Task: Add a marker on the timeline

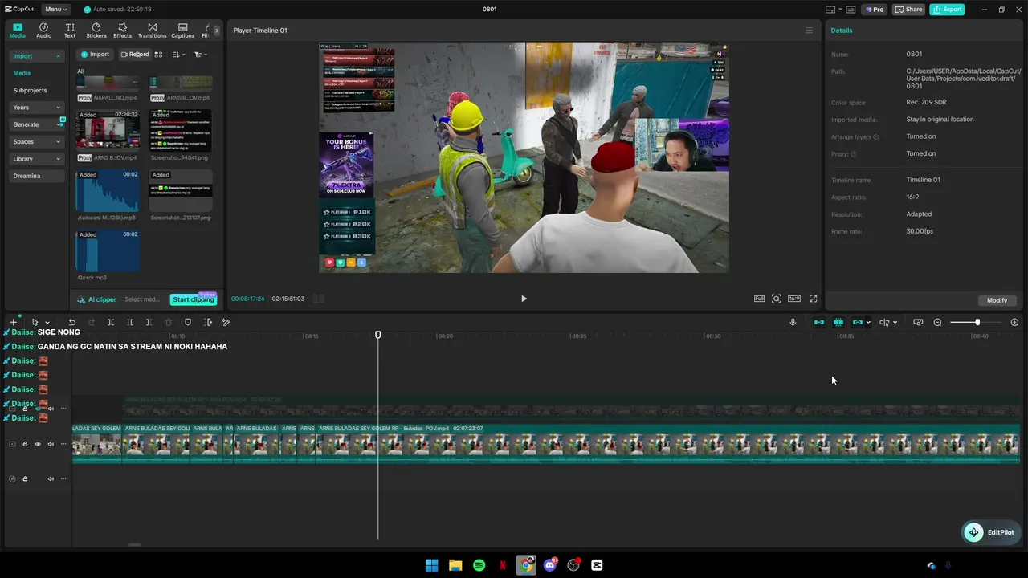Action: (x=188, y=322)
